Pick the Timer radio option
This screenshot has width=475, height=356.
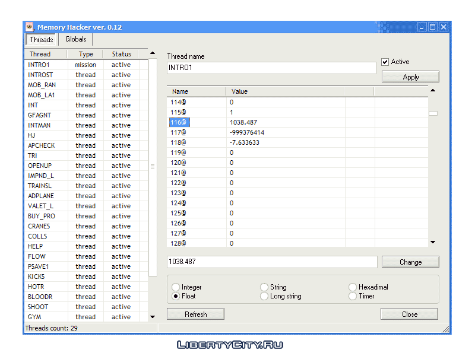tap(353, 296)
